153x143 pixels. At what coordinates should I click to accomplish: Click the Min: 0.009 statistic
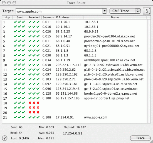(46, 127)
